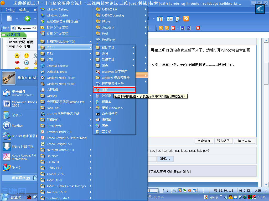This screenshot has height=201, width=269.
Task: Expand 游戏 games folder
Action: coord(65,60)
